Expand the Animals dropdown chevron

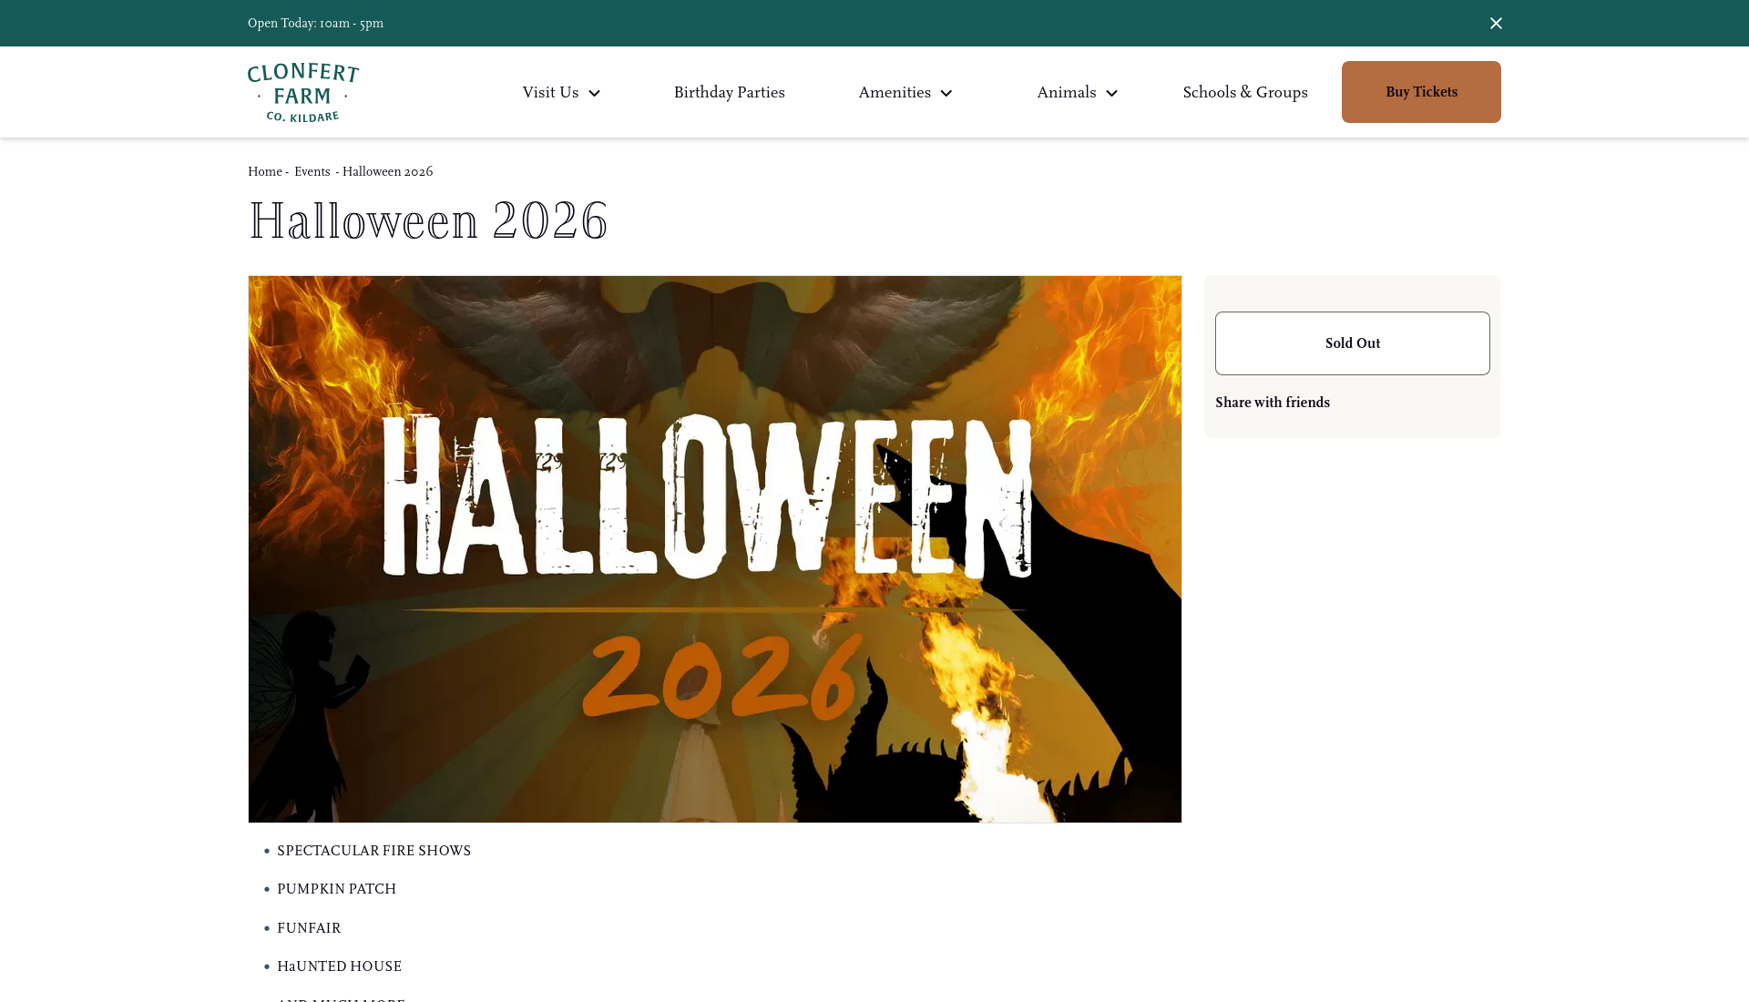point(1111,93)
